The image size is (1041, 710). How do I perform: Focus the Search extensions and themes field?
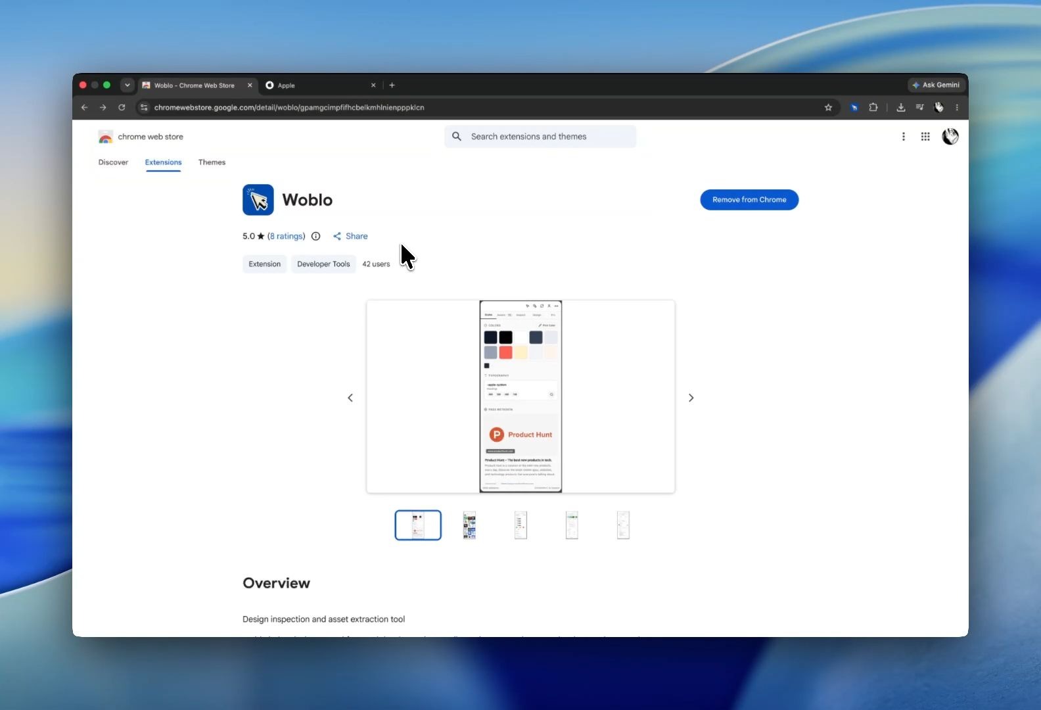[x=540, y=137]
